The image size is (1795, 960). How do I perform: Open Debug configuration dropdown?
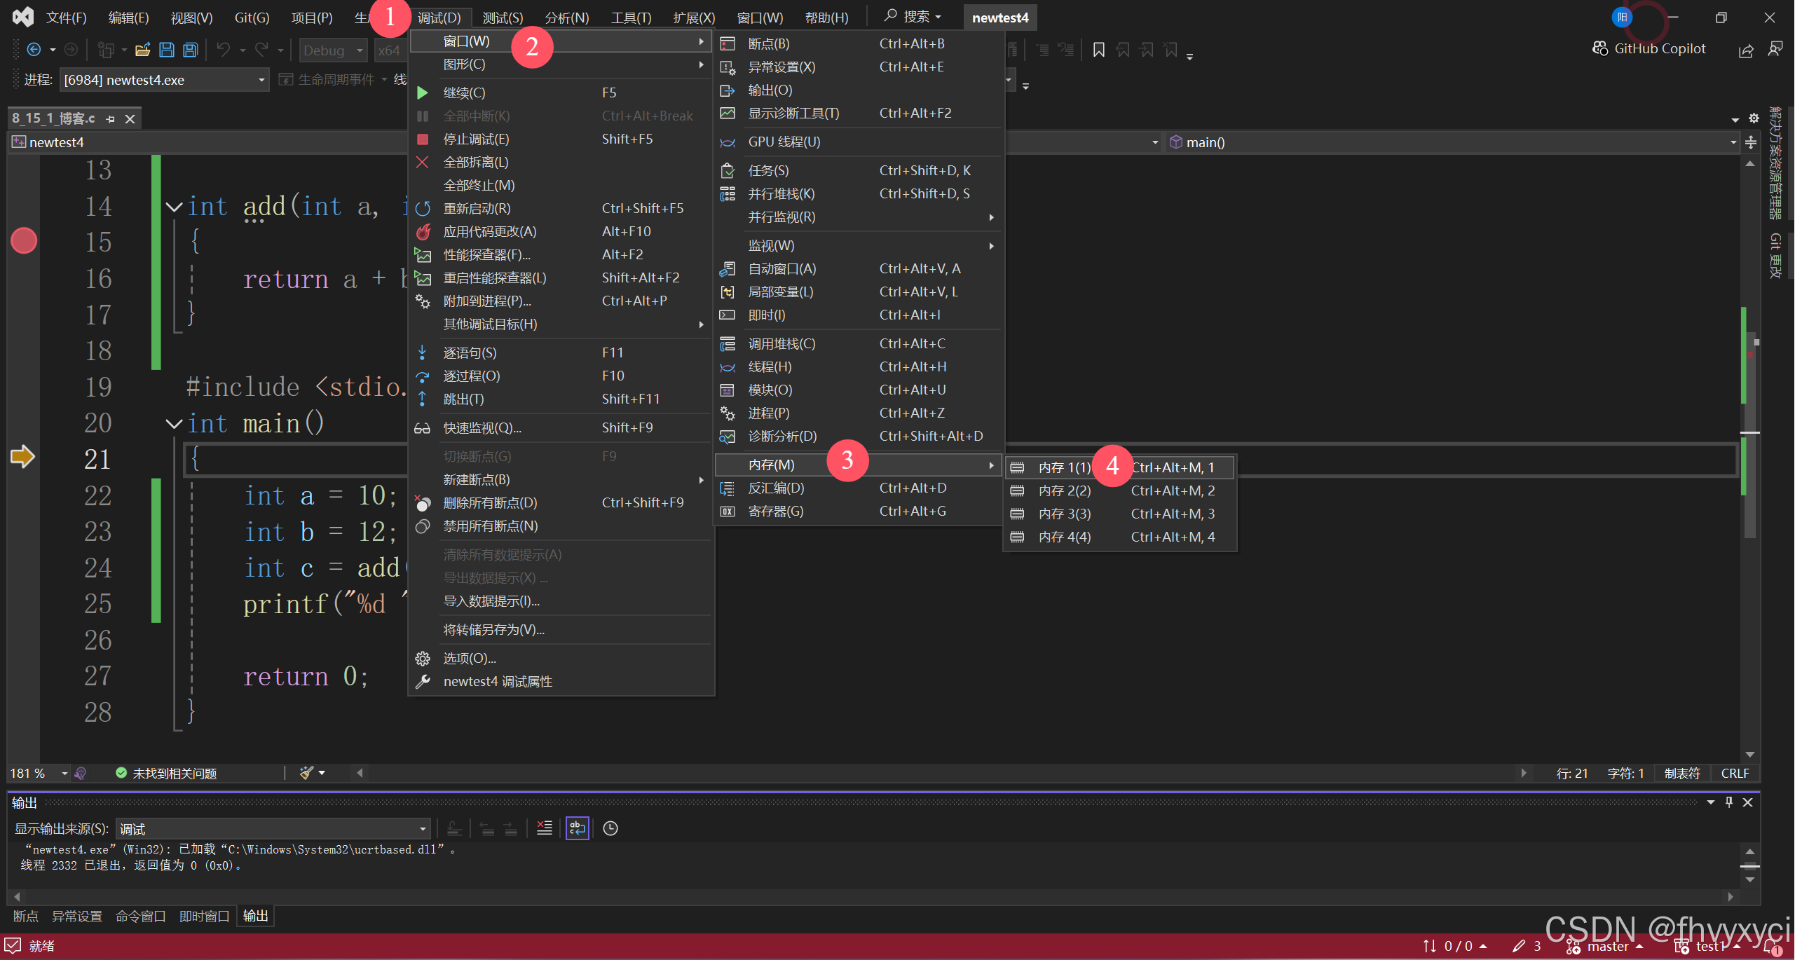333,50
